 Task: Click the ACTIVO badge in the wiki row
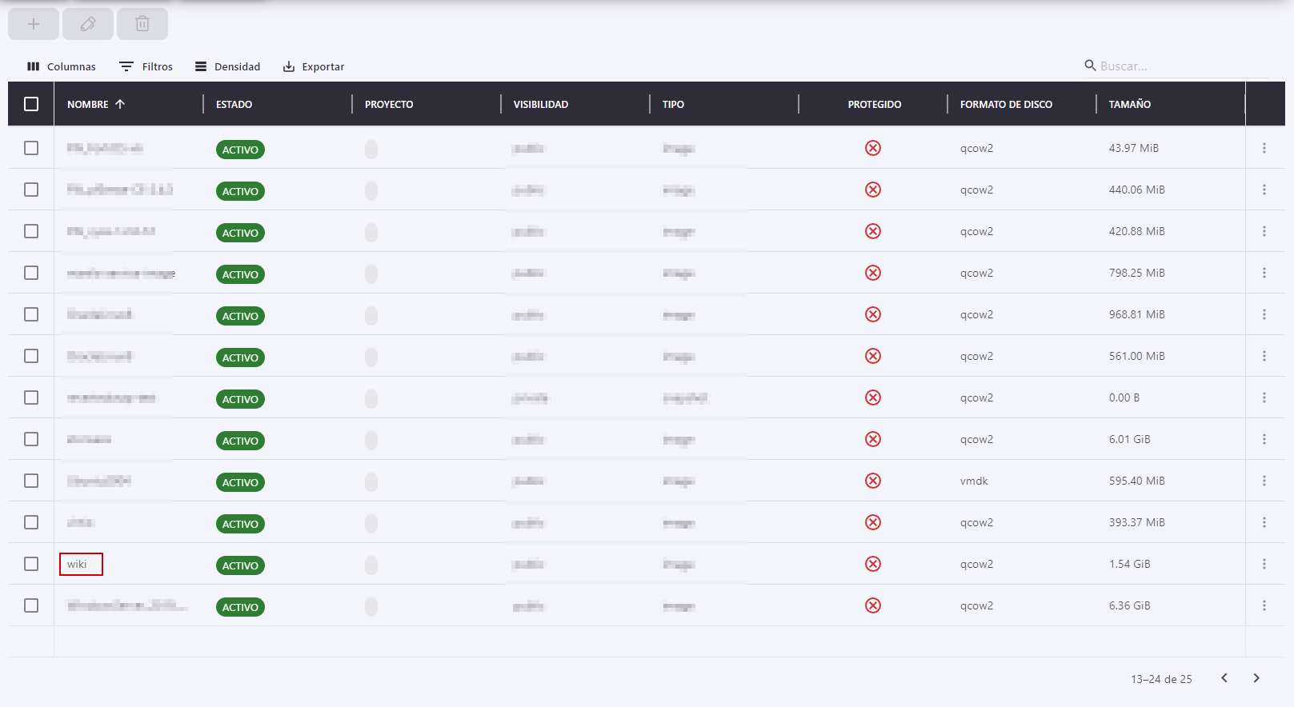pos(240,565)
